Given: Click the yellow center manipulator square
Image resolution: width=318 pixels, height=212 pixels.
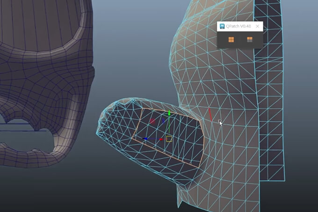Looking at the screenshot, I should 169,139.
